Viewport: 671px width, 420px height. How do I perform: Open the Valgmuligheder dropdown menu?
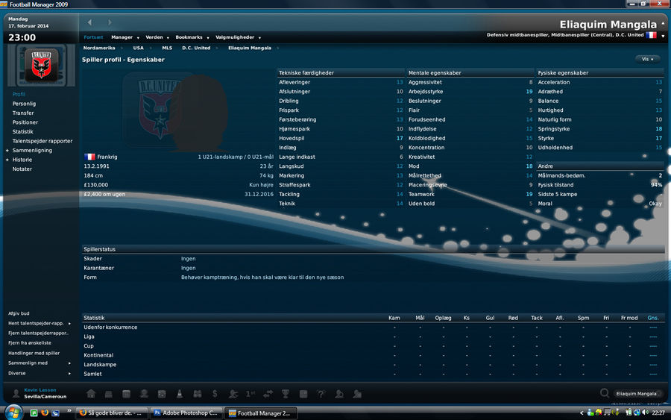(238, 37)
